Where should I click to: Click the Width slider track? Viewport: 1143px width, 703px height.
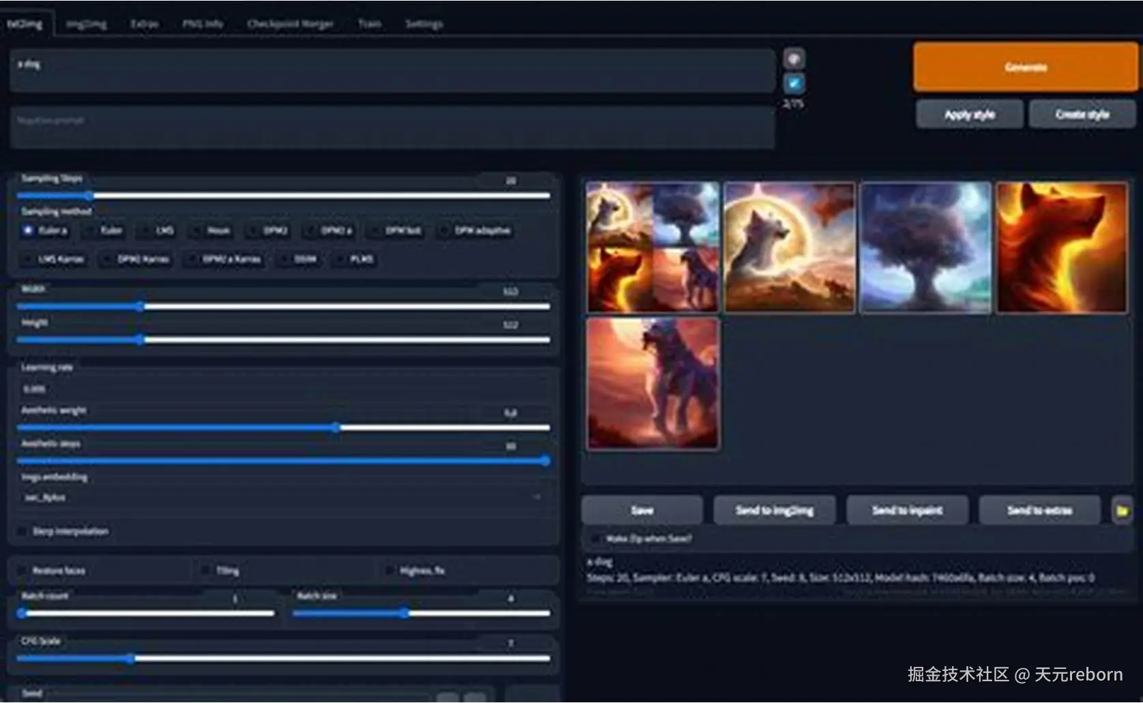283,307
